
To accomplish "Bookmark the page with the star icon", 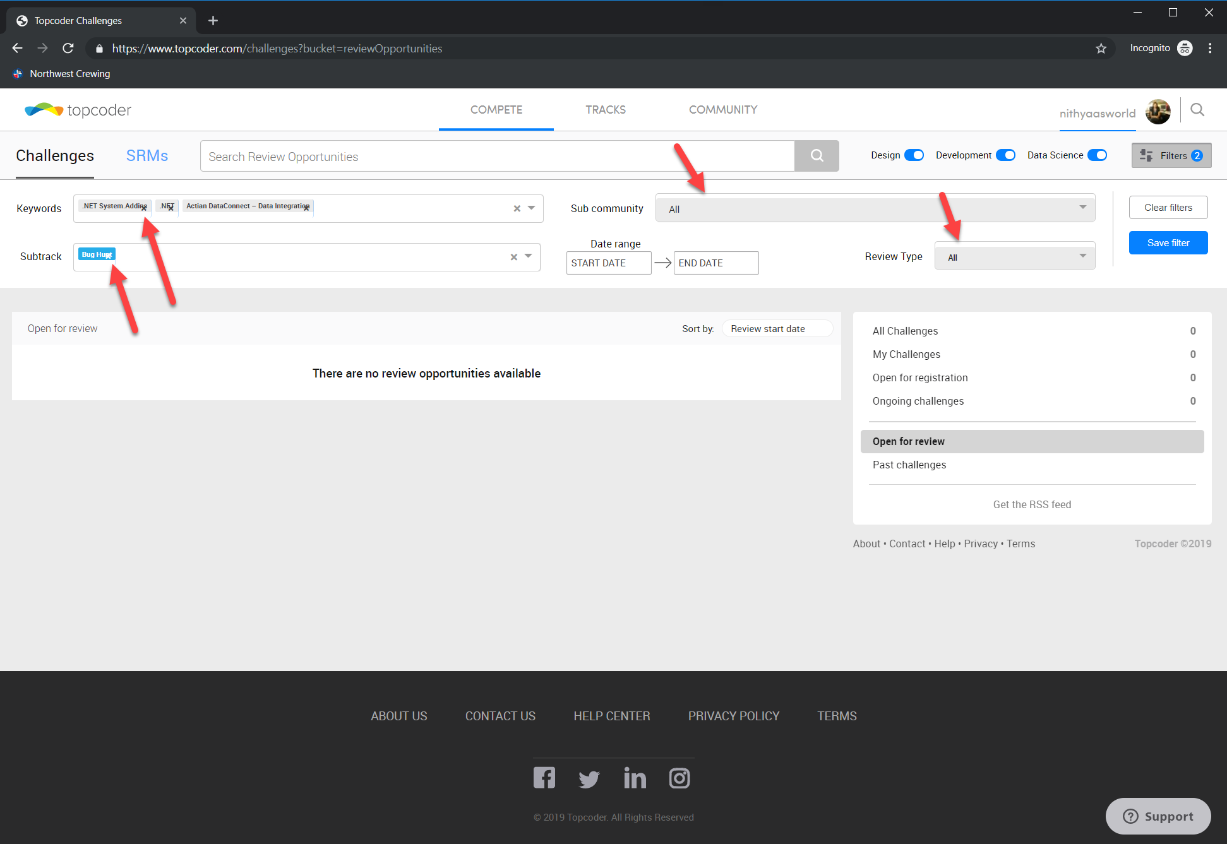I will coord(1101,49).
